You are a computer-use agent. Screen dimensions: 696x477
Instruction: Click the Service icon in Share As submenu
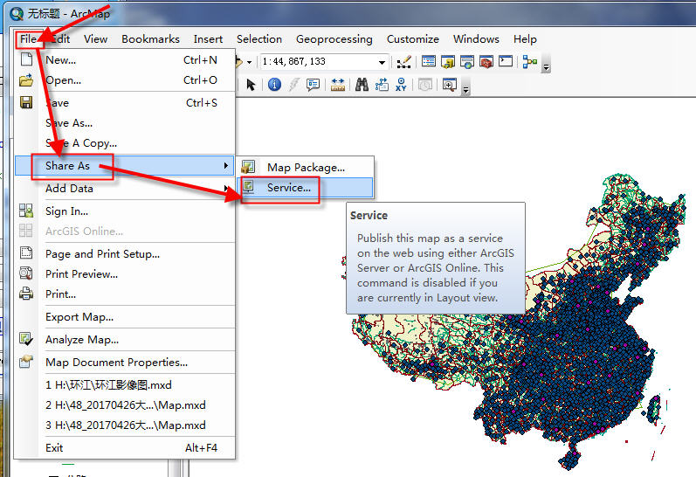(248, 187)
